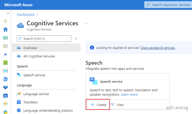
Task: Click the top search magnifier icon
Action: [x=148, y=5]
